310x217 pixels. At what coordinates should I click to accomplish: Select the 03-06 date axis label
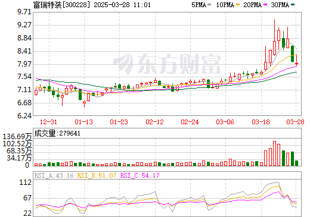(225, 122)
